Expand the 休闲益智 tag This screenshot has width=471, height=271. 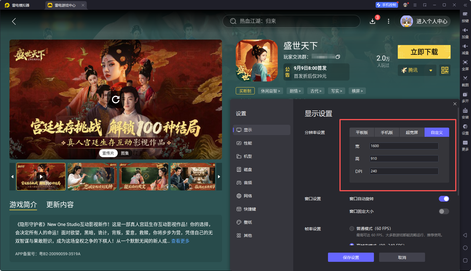tap(271, 91)
